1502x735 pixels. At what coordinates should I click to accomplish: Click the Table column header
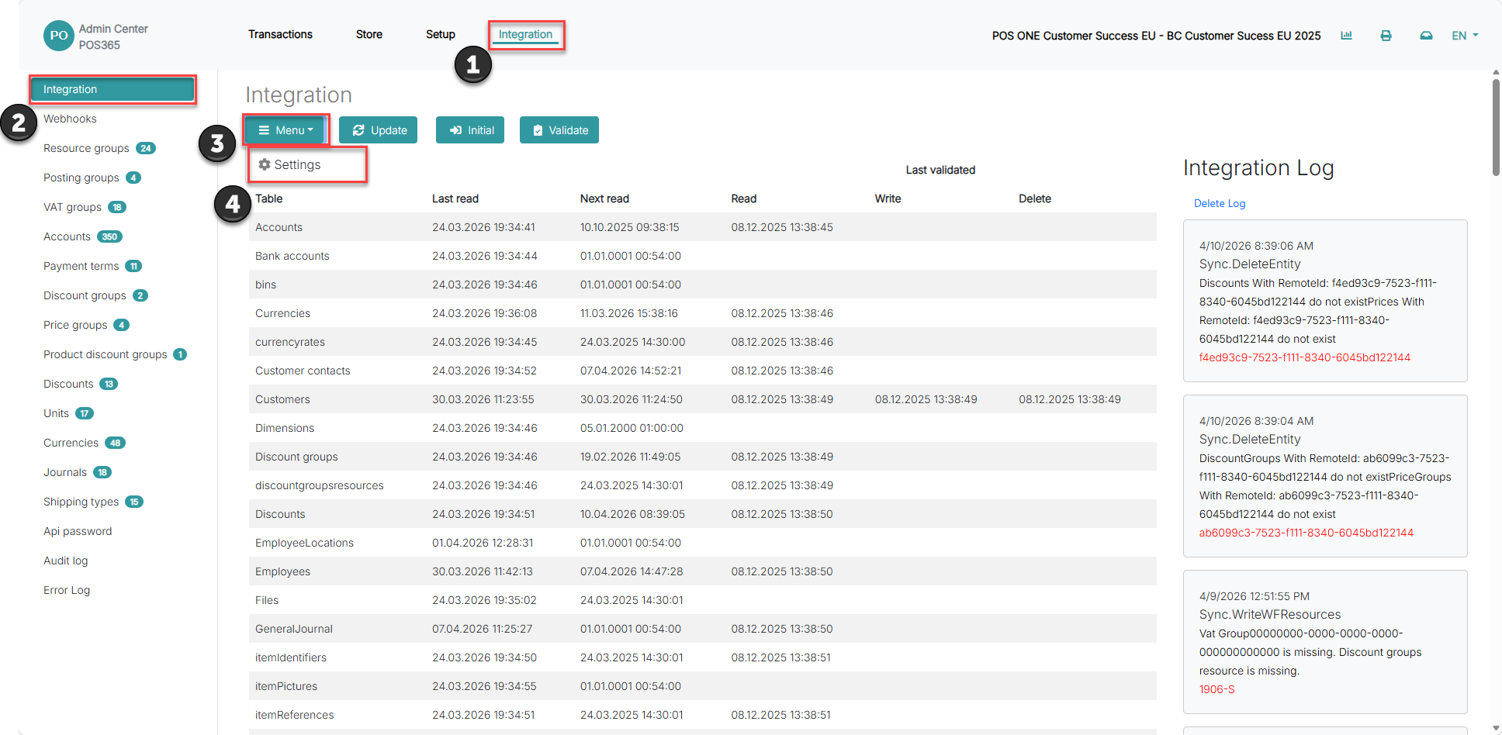click(x=269, y=198)
